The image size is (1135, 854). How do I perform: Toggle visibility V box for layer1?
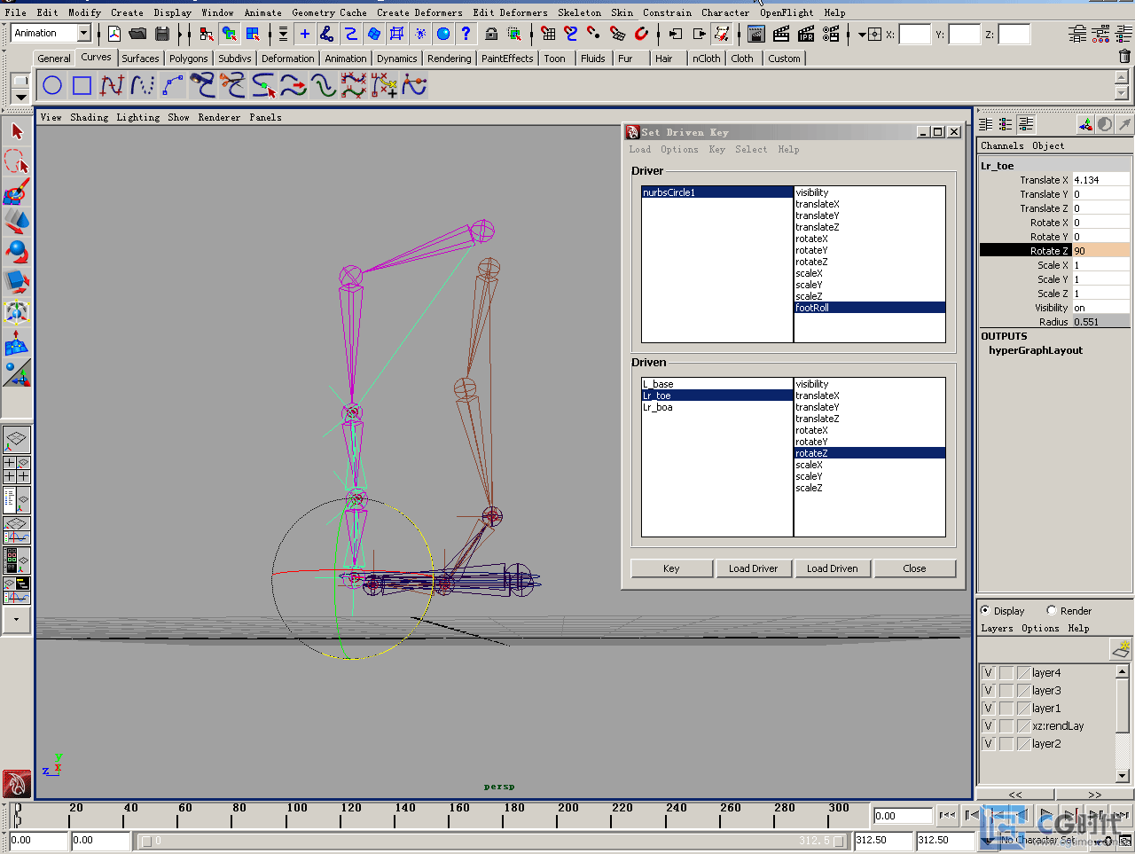(989, 709)
